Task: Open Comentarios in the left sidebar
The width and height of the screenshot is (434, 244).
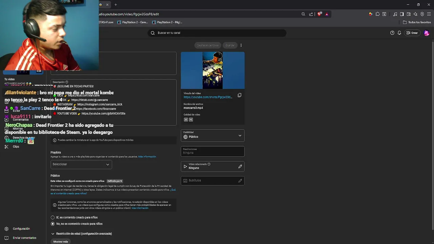Action: coord(21,120)
